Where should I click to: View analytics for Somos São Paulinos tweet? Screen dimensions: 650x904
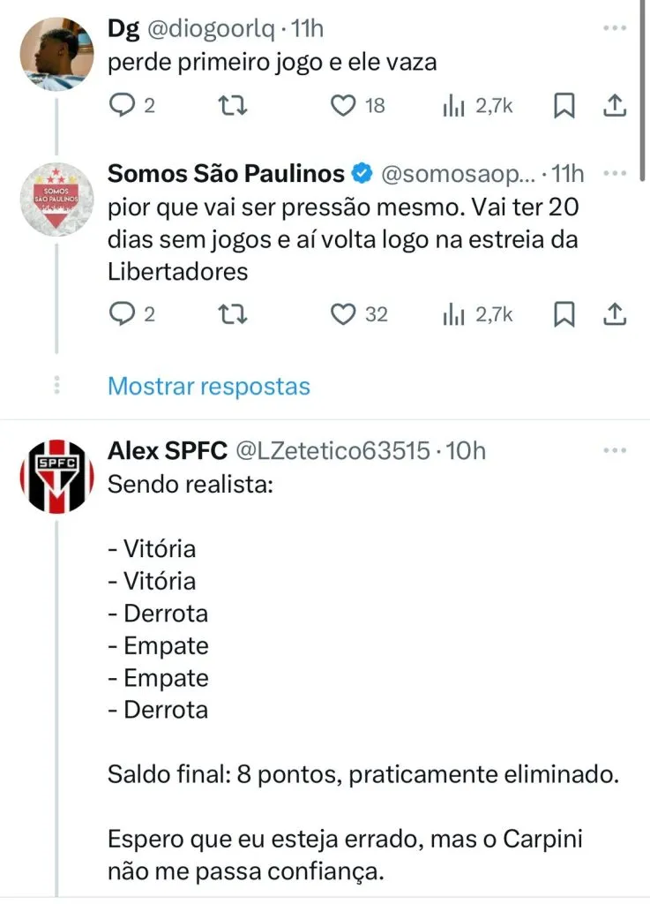(452, 313)
